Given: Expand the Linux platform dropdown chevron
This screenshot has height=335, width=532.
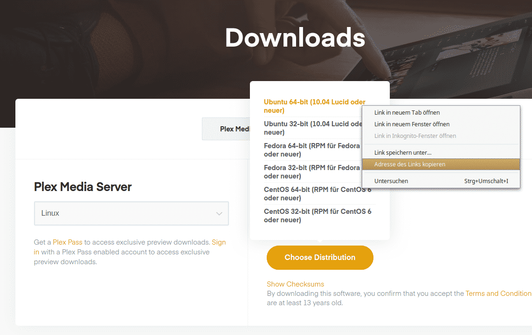Looking at the screenshot, I should click(x=219, y=213).
